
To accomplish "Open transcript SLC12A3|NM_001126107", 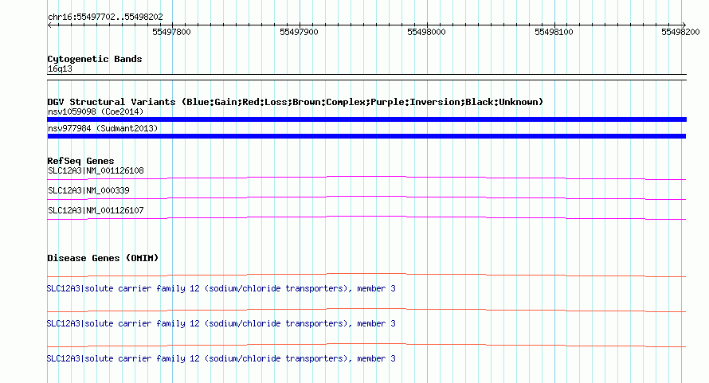I will (96, 211).
